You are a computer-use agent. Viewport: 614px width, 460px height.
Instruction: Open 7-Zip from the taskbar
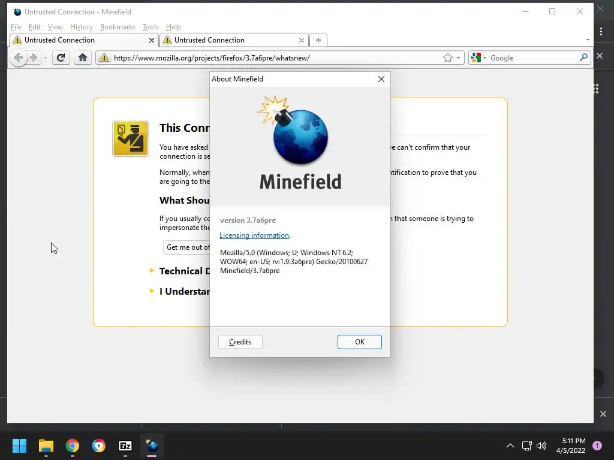(x=125, y=446)
